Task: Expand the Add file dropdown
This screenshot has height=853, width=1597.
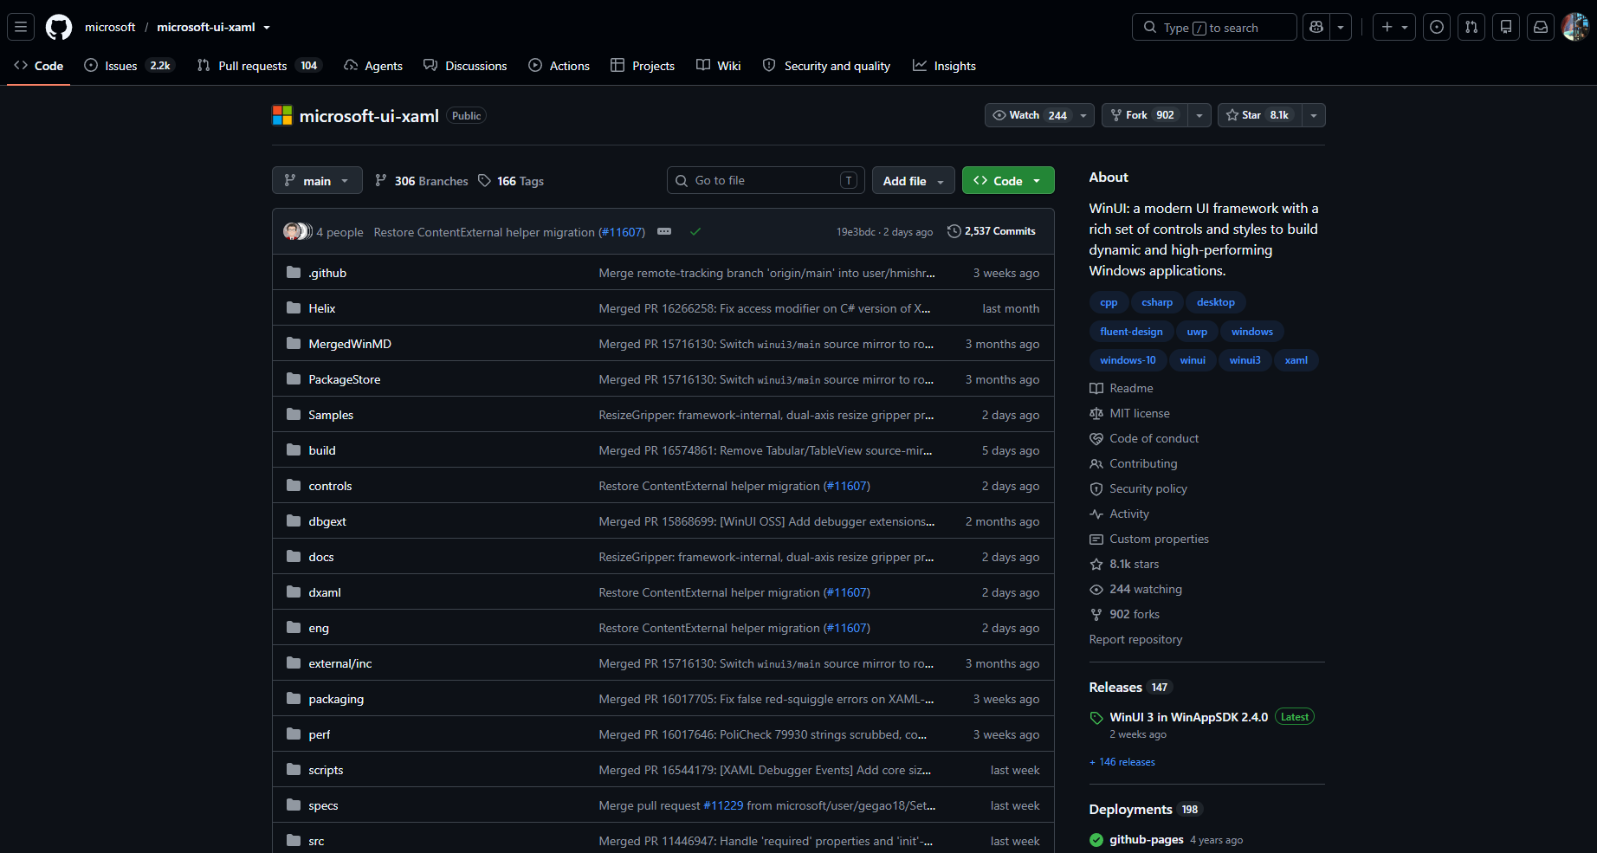Action: 914,180
